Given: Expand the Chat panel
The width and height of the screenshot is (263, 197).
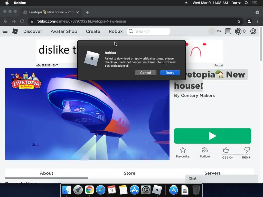Looking at the screenshot, I should click(221, 179).
